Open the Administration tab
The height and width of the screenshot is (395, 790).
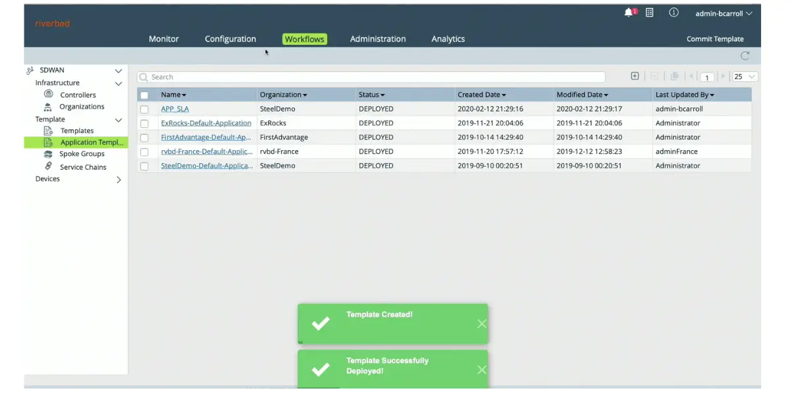click(378, 39)
